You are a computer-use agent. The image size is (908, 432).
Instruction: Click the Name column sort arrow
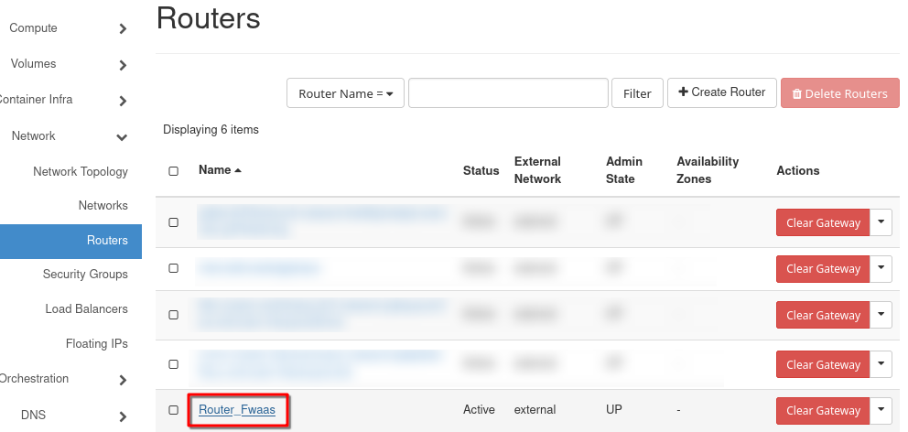[x=238, y=170]
